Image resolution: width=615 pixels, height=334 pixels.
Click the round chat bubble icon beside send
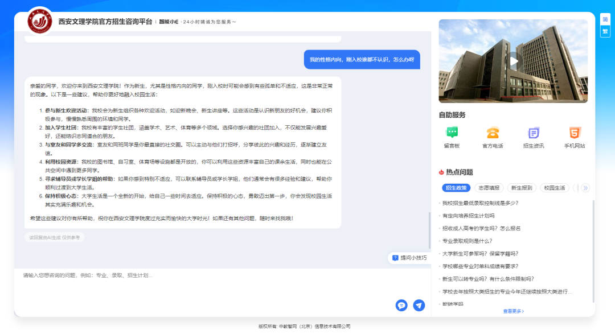(401, 305)
